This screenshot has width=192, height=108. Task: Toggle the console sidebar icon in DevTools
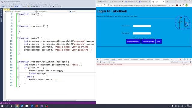(x=97, y=62)
